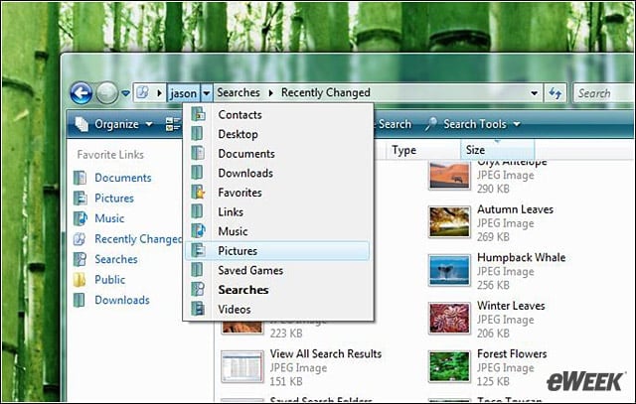This screenshot has width=636, height=404.
Task: Open Searches in Favorite Links
Action: [x=116, y=259]
